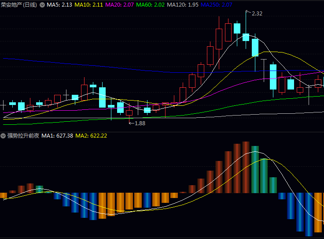Click the 1.88 lowest price marker

pos(139,123)
